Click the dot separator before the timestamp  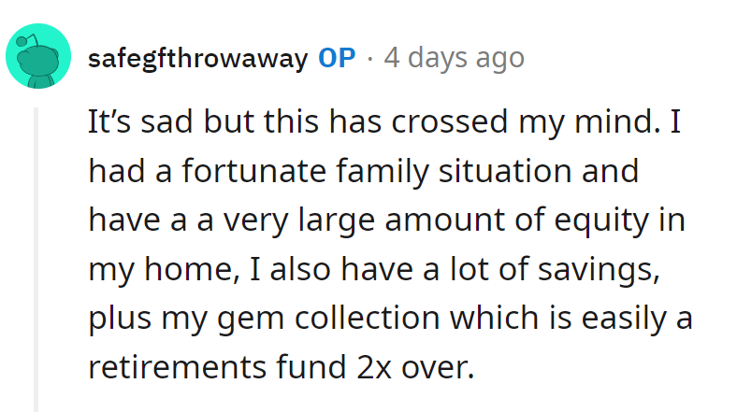[x=370, y=59]
